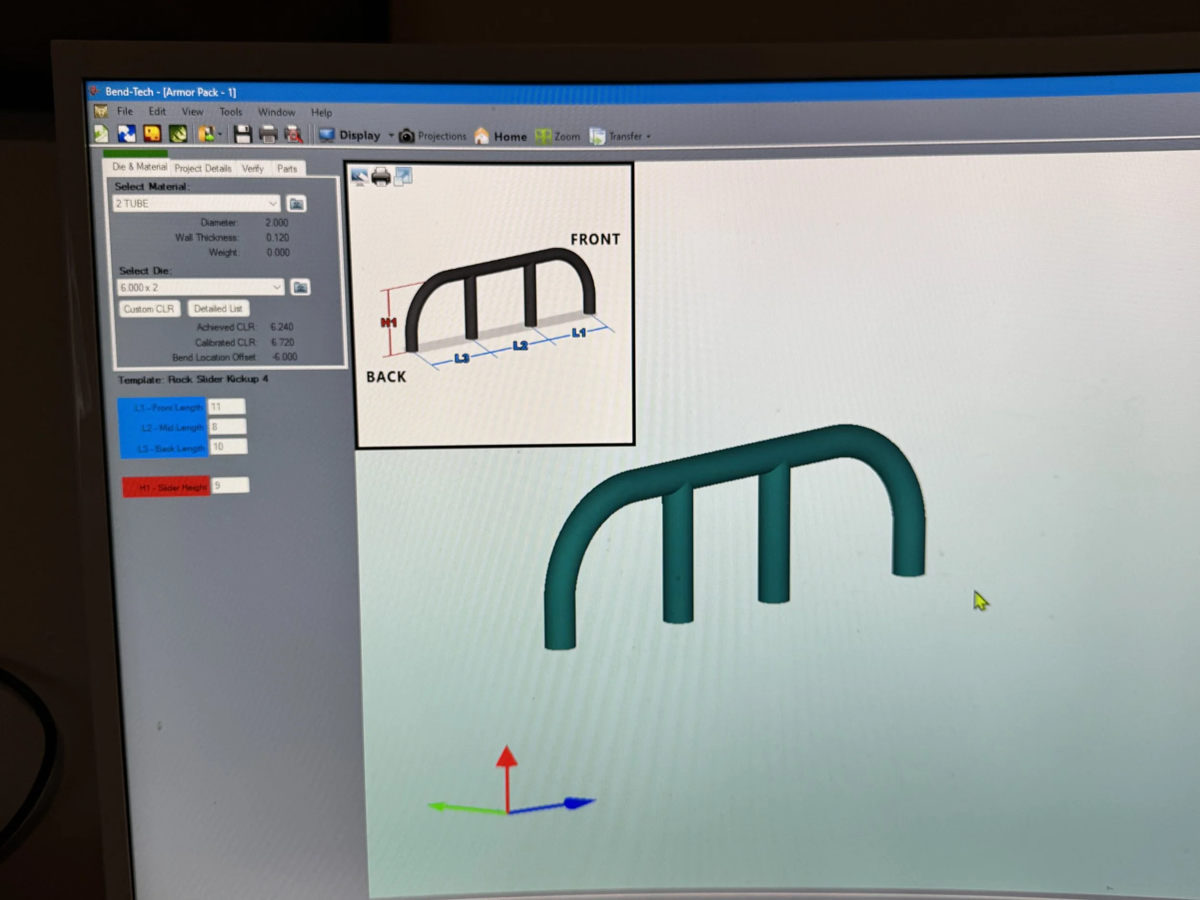Click the Home toolbar label
1200x900 pixels.
tap(510, 137)
